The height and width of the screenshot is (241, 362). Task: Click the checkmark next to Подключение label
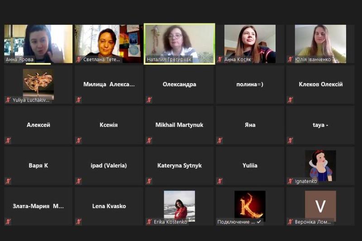(x=259, y=222)
